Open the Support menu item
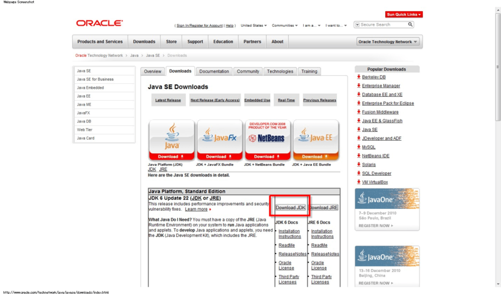 point(195,42)
